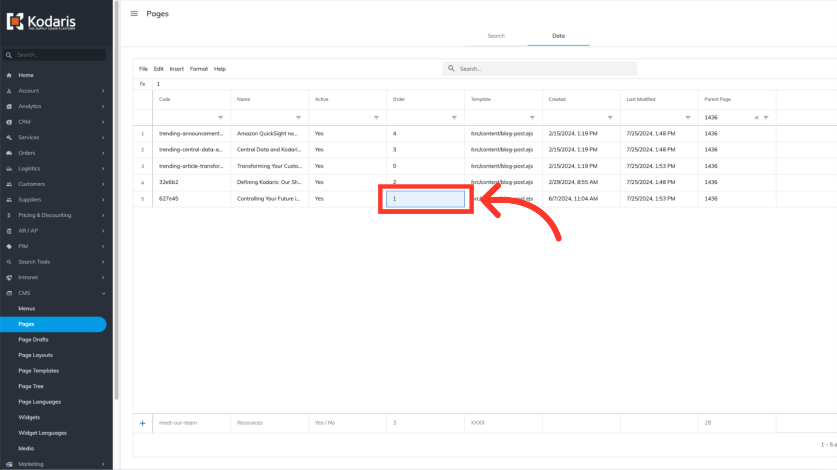Collapse the CMS sidebar section
Image resolution: width=837 pixels, height=470 pixels.
[x=103, y=293]
